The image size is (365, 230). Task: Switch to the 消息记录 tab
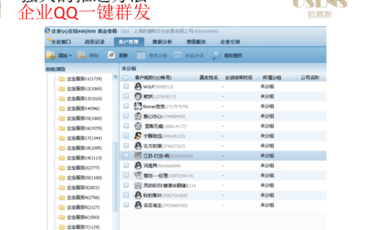click(95, 42)
